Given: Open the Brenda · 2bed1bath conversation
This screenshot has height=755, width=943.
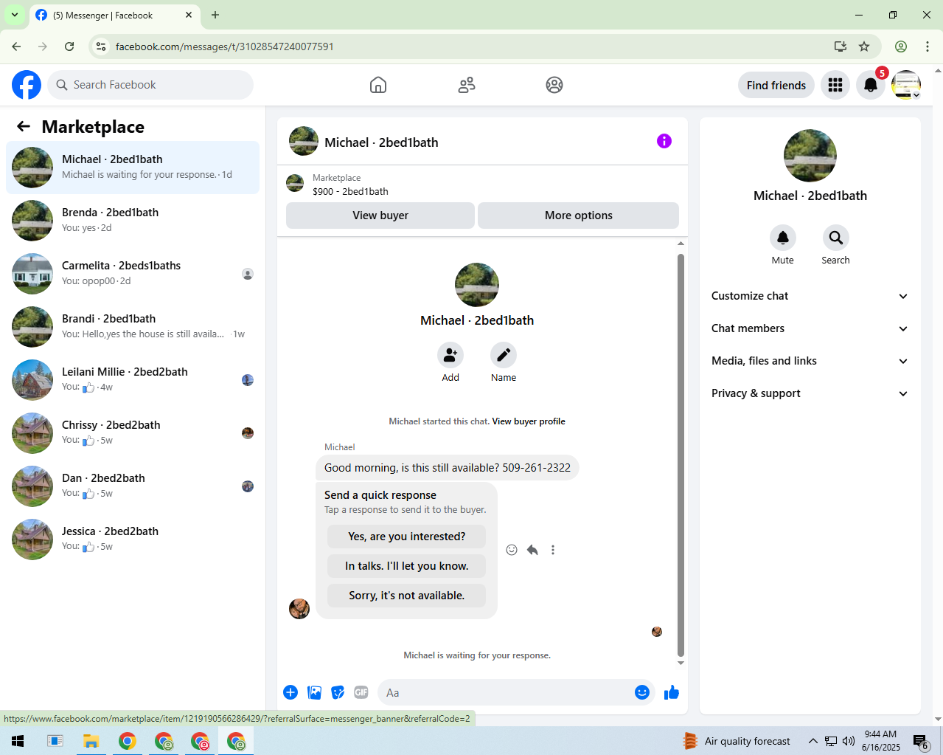Looking at the screenshot, I should 133,221.
